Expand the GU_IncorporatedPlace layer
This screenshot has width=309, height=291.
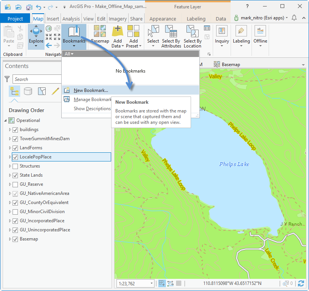[10, 221]
